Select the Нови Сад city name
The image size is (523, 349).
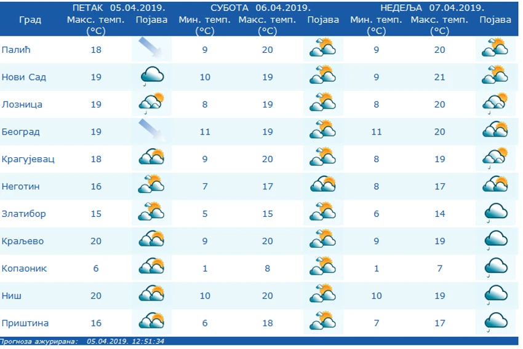pyautogui.click(x=24, y=77)
